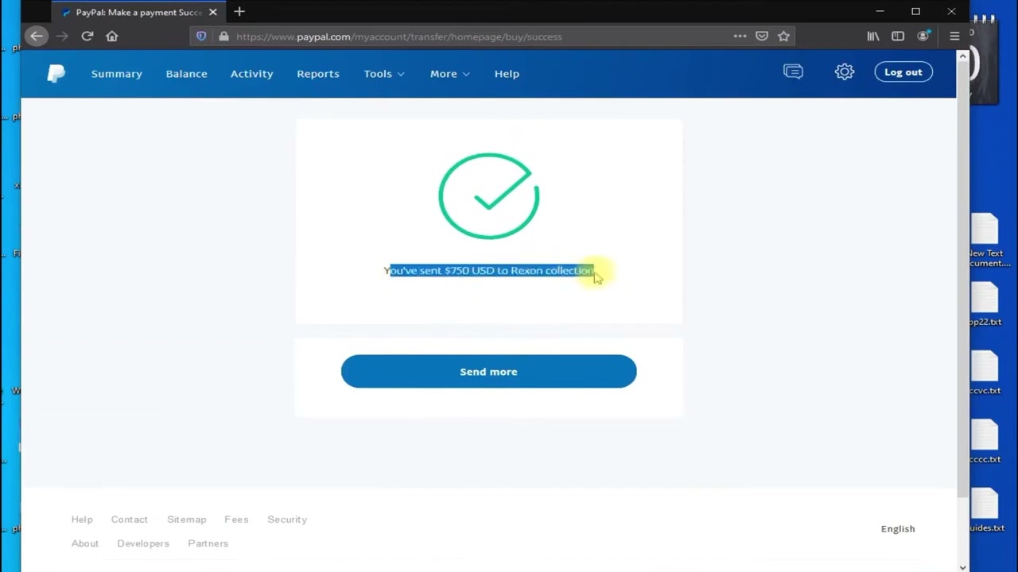
Task: Open PayPal settings gear icon
Action: [x=844, y=71]
